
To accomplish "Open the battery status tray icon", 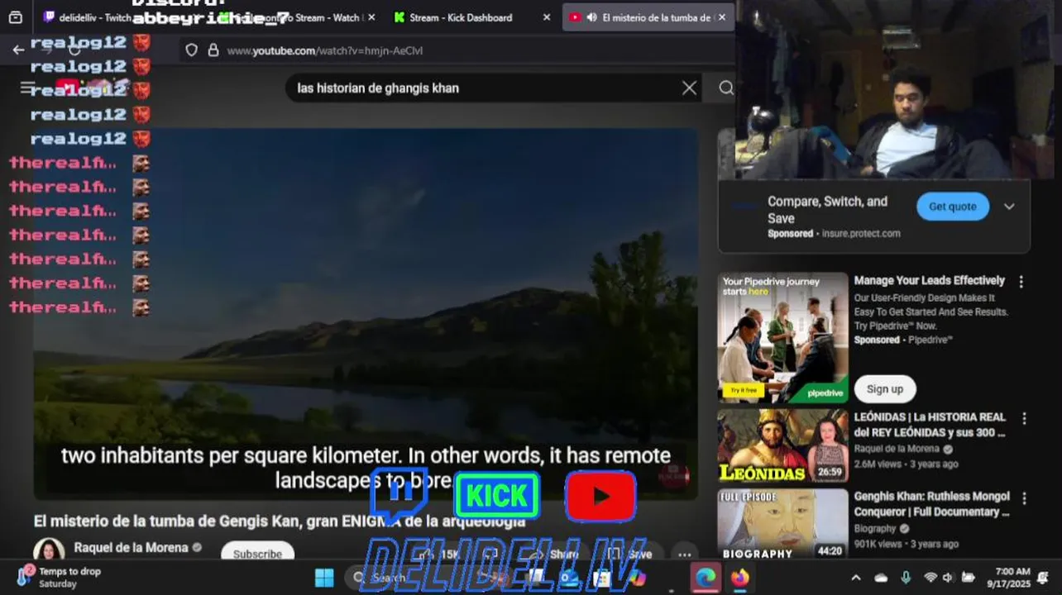I will 968,578.
